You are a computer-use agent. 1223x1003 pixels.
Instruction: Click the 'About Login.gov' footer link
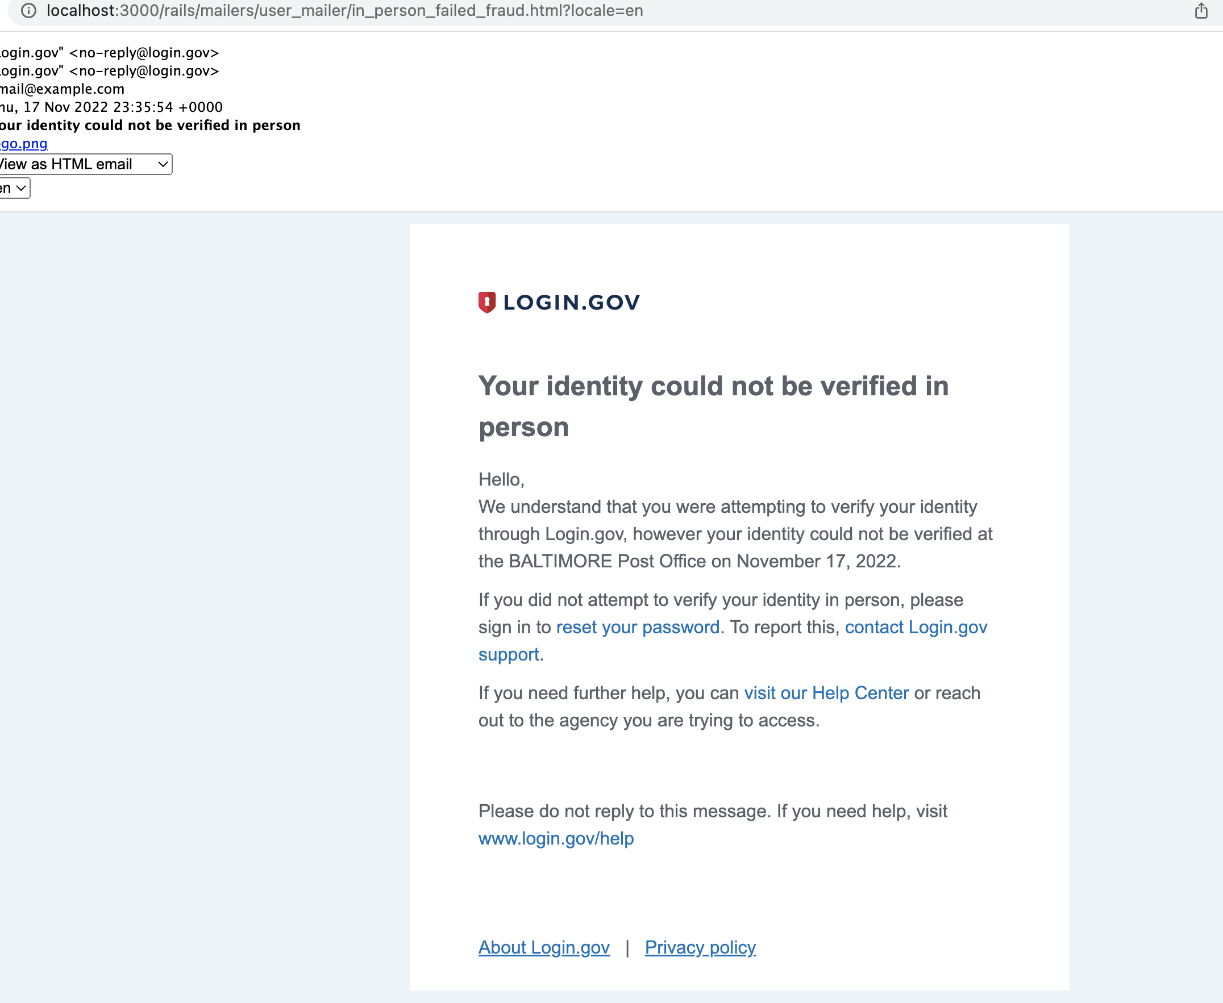tap(544, 947)
